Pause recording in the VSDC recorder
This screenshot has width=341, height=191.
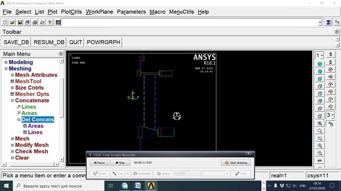[x=100, y=163]
